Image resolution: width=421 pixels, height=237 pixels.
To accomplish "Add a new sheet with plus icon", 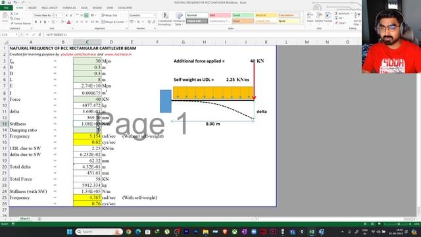I will tap(39, 219).
